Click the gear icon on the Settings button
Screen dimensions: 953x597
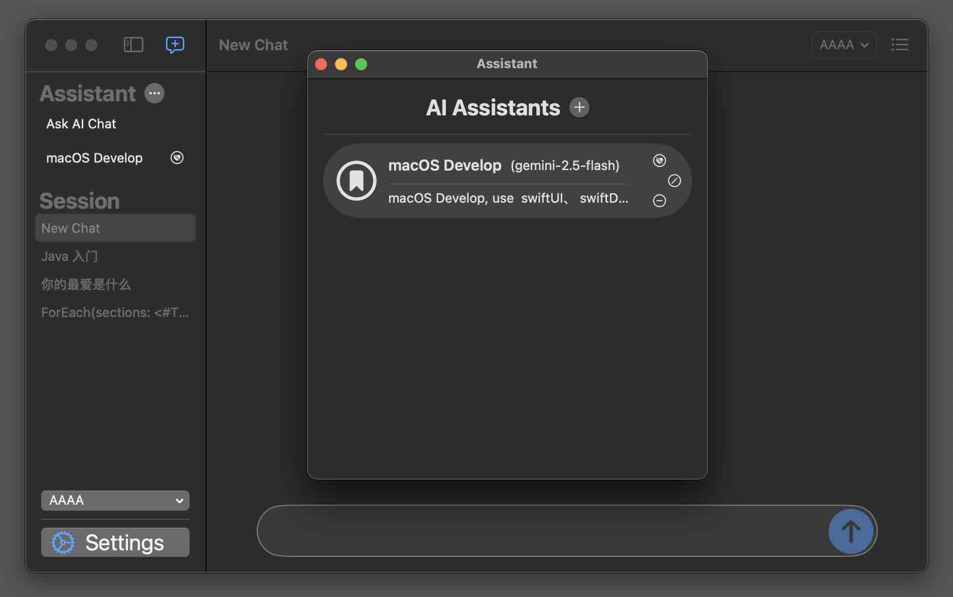(62, 542)
